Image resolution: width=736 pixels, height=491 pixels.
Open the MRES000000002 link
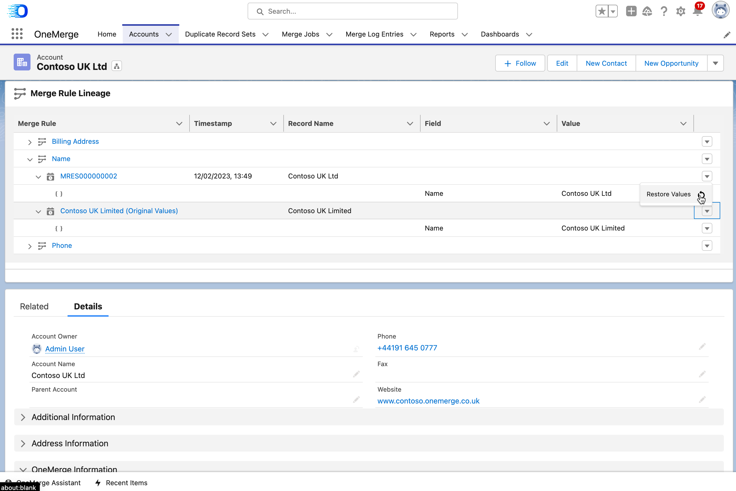pyautogui.click(x=89, y=176)
